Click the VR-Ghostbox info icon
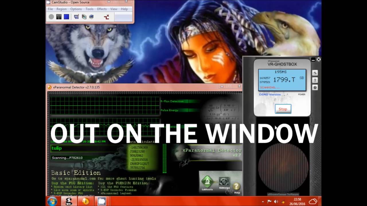The height and width of the screenshot is (206, 367). tap(315, 88)
